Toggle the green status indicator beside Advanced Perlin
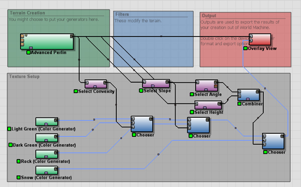Image resolution: width=301 pixels, height=187 pixels. [x=29, y=52]
